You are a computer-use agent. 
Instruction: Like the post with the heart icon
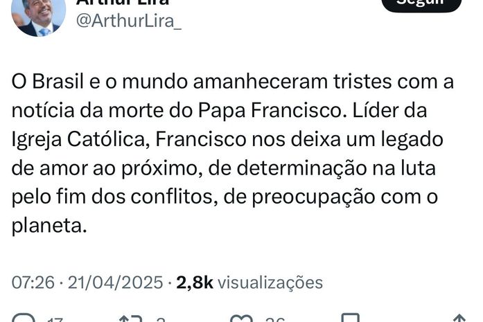tap(241, 318)
